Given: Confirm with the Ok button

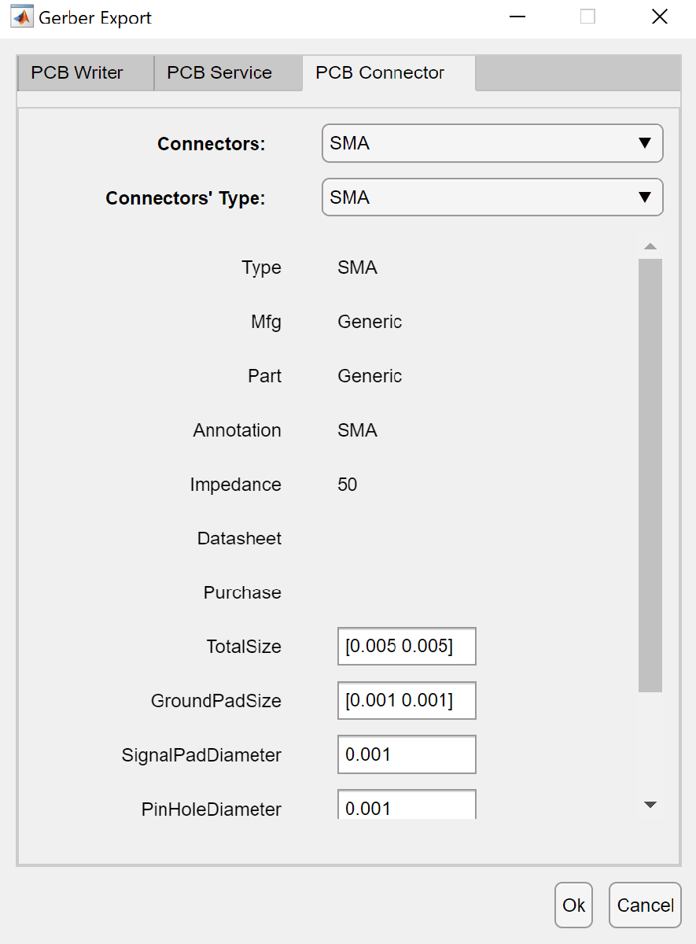Looking at the screenshot, I should (573, 905).
